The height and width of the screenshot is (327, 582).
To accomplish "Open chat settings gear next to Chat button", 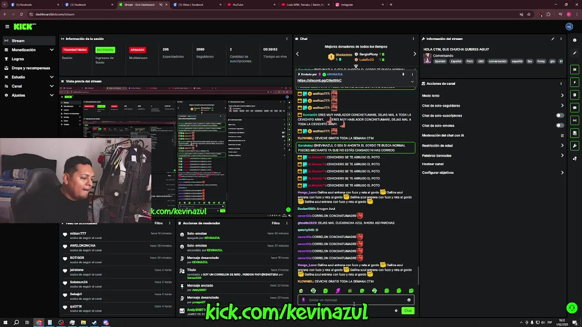I will [396, 311].
